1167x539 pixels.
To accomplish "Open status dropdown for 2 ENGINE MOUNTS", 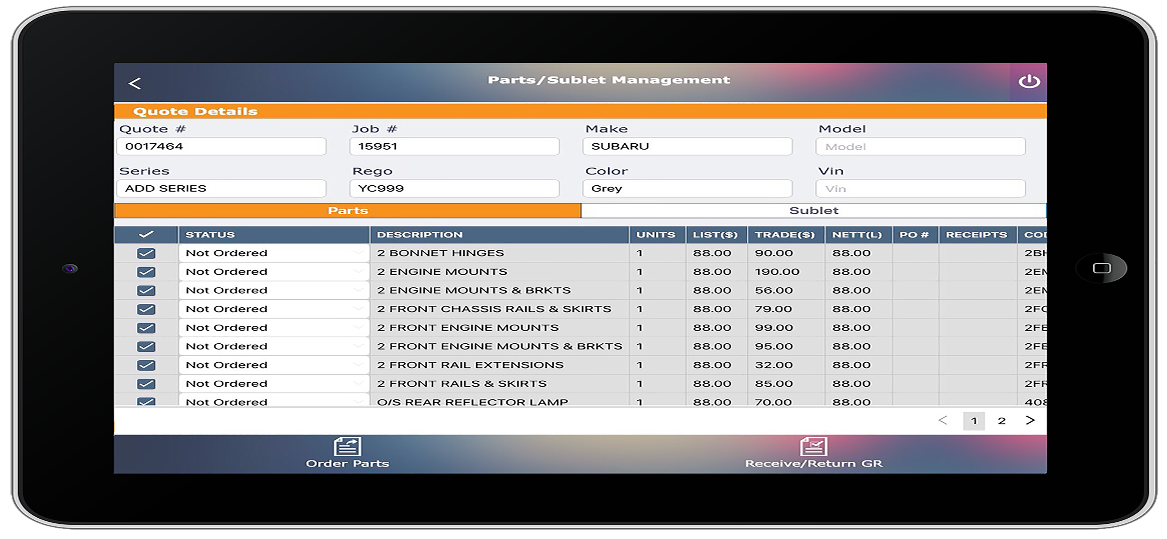I will 274,272.
